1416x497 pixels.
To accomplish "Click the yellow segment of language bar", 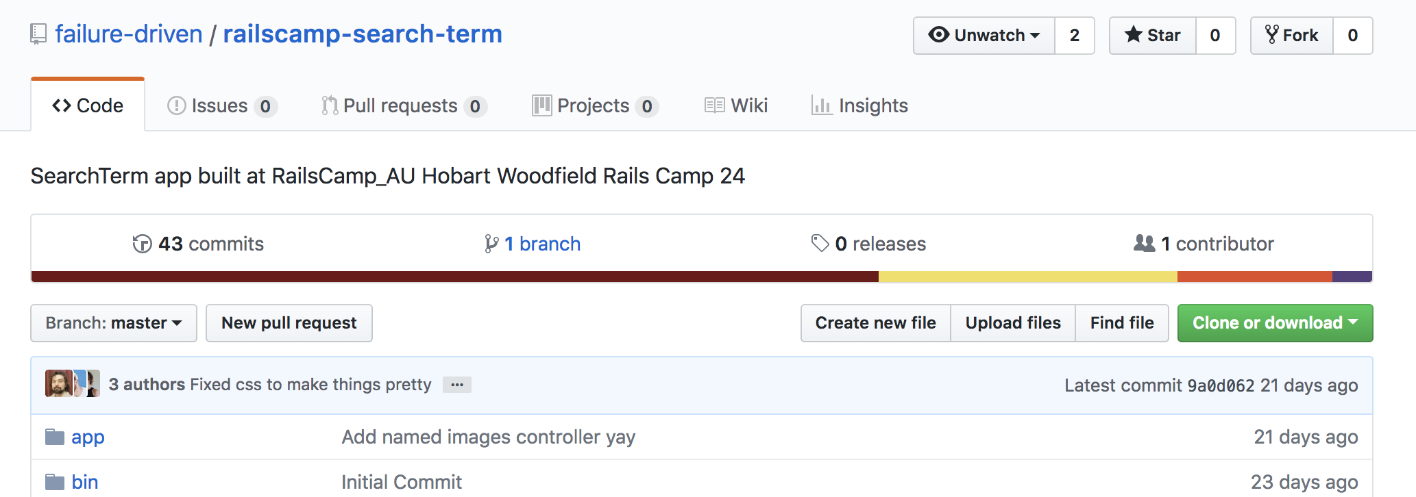I will pos(1028,277).
